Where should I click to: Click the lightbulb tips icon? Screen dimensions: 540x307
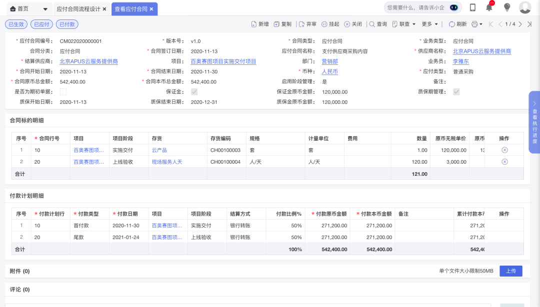(506, 7)
